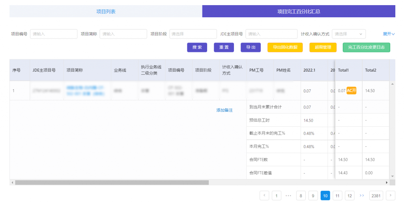Click the 重置 button
Image resolution: width=404 pixels, height=207 pixels.
pyautogui.click(x=224, y=47)
